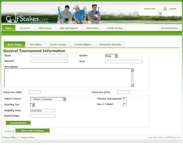183x145 pixels.
Task: Click the broken image icon under adminTest
Action: pos(160,13)
